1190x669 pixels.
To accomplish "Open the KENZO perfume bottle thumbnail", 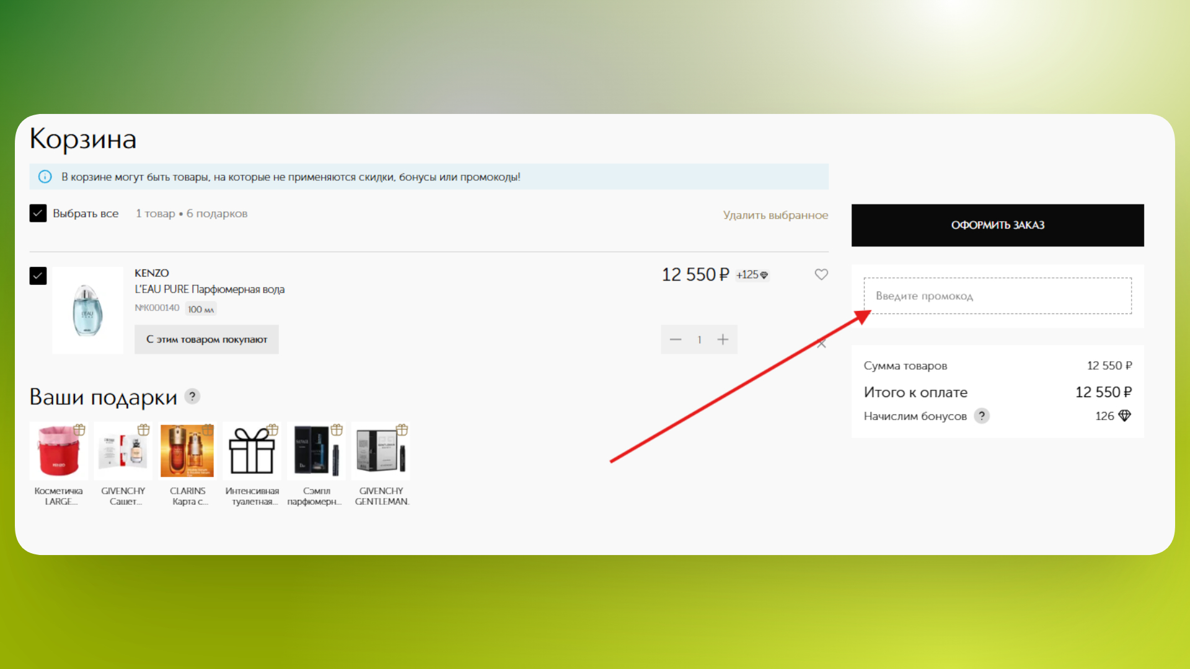I will click(x=87, y=310).
